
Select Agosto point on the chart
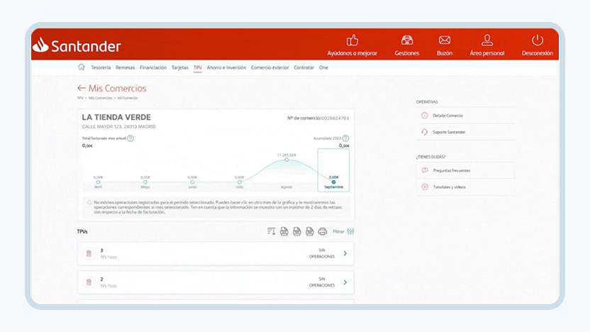[286, 160]
